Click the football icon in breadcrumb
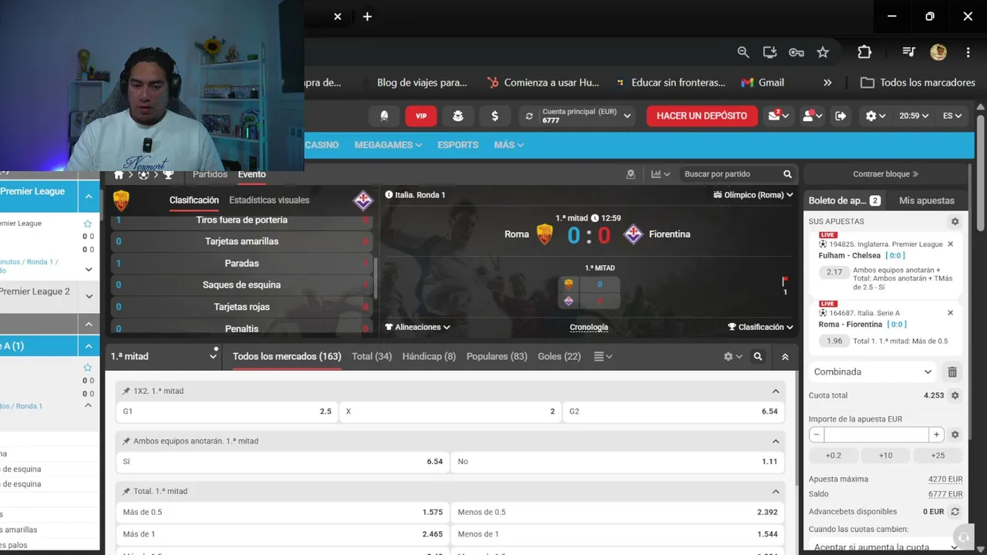 [x=143, y=174]
